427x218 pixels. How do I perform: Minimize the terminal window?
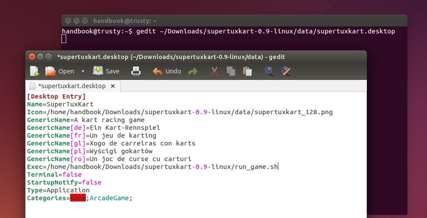click(x=77, y=21)
